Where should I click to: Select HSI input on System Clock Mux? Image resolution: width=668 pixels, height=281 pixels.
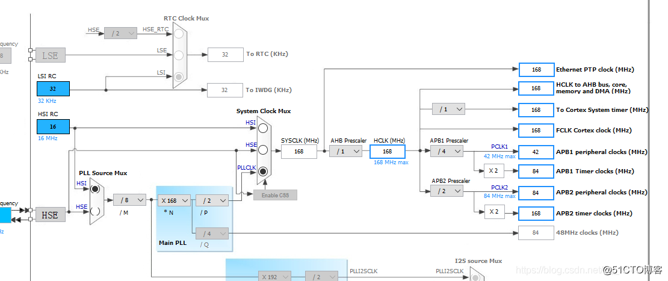click(262, 128)
